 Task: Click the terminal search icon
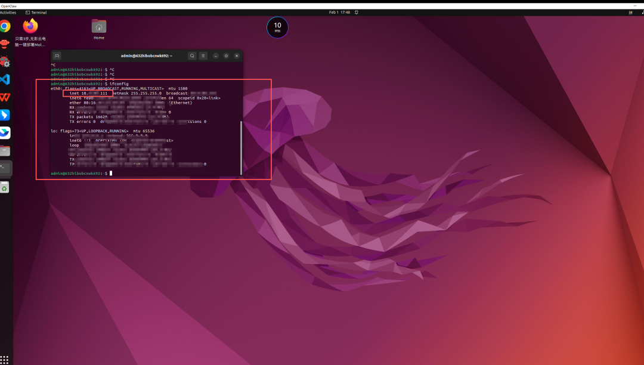(x=192, y=55)
